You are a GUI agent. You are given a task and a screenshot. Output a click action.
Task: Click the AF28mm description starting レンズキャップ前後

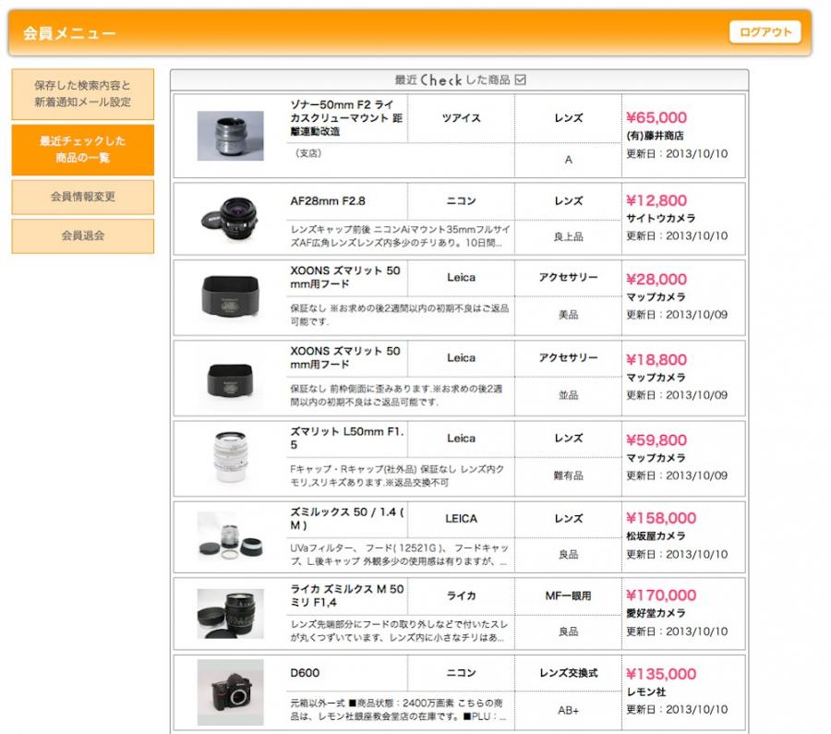coord(400,235)
